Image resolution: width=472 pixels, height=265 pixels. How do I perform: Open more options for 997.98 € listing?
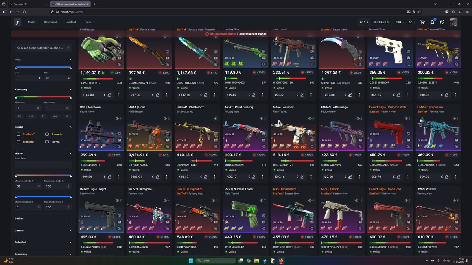click(x=166, y=95)
